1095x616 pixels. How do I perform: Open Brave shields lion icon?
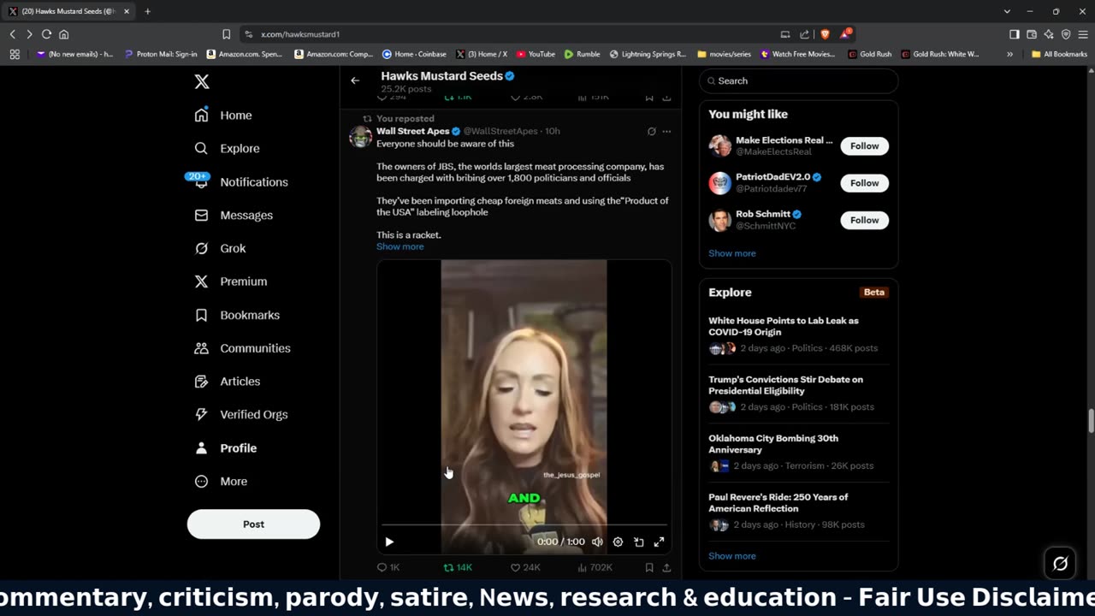coord(825,34)
